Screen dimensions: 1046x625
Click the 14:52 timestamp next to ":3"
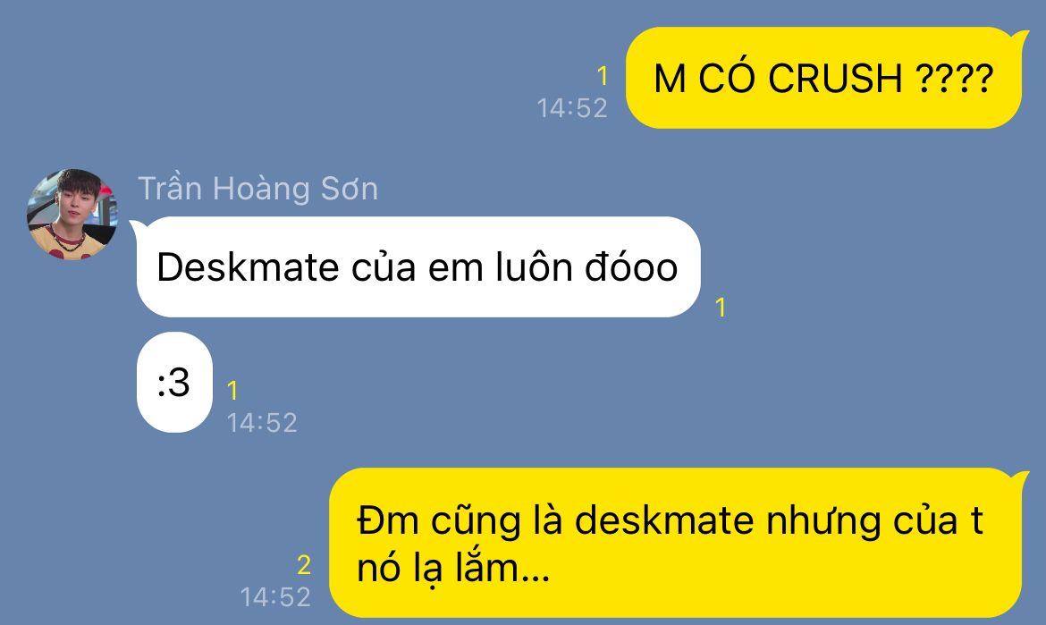click(x=261, y=422)
